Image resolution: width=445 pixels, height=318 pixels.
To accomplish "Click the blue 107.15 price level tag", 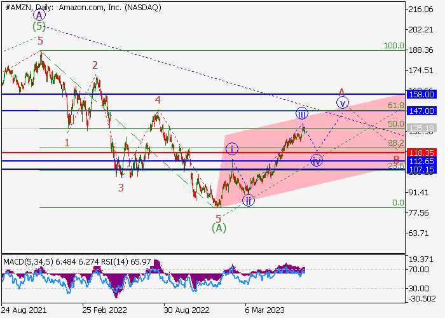I will click(x=421, y=170).
